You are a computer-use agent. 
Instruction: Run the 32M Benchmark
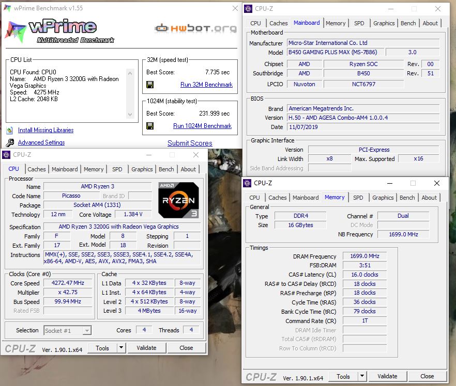206,85
